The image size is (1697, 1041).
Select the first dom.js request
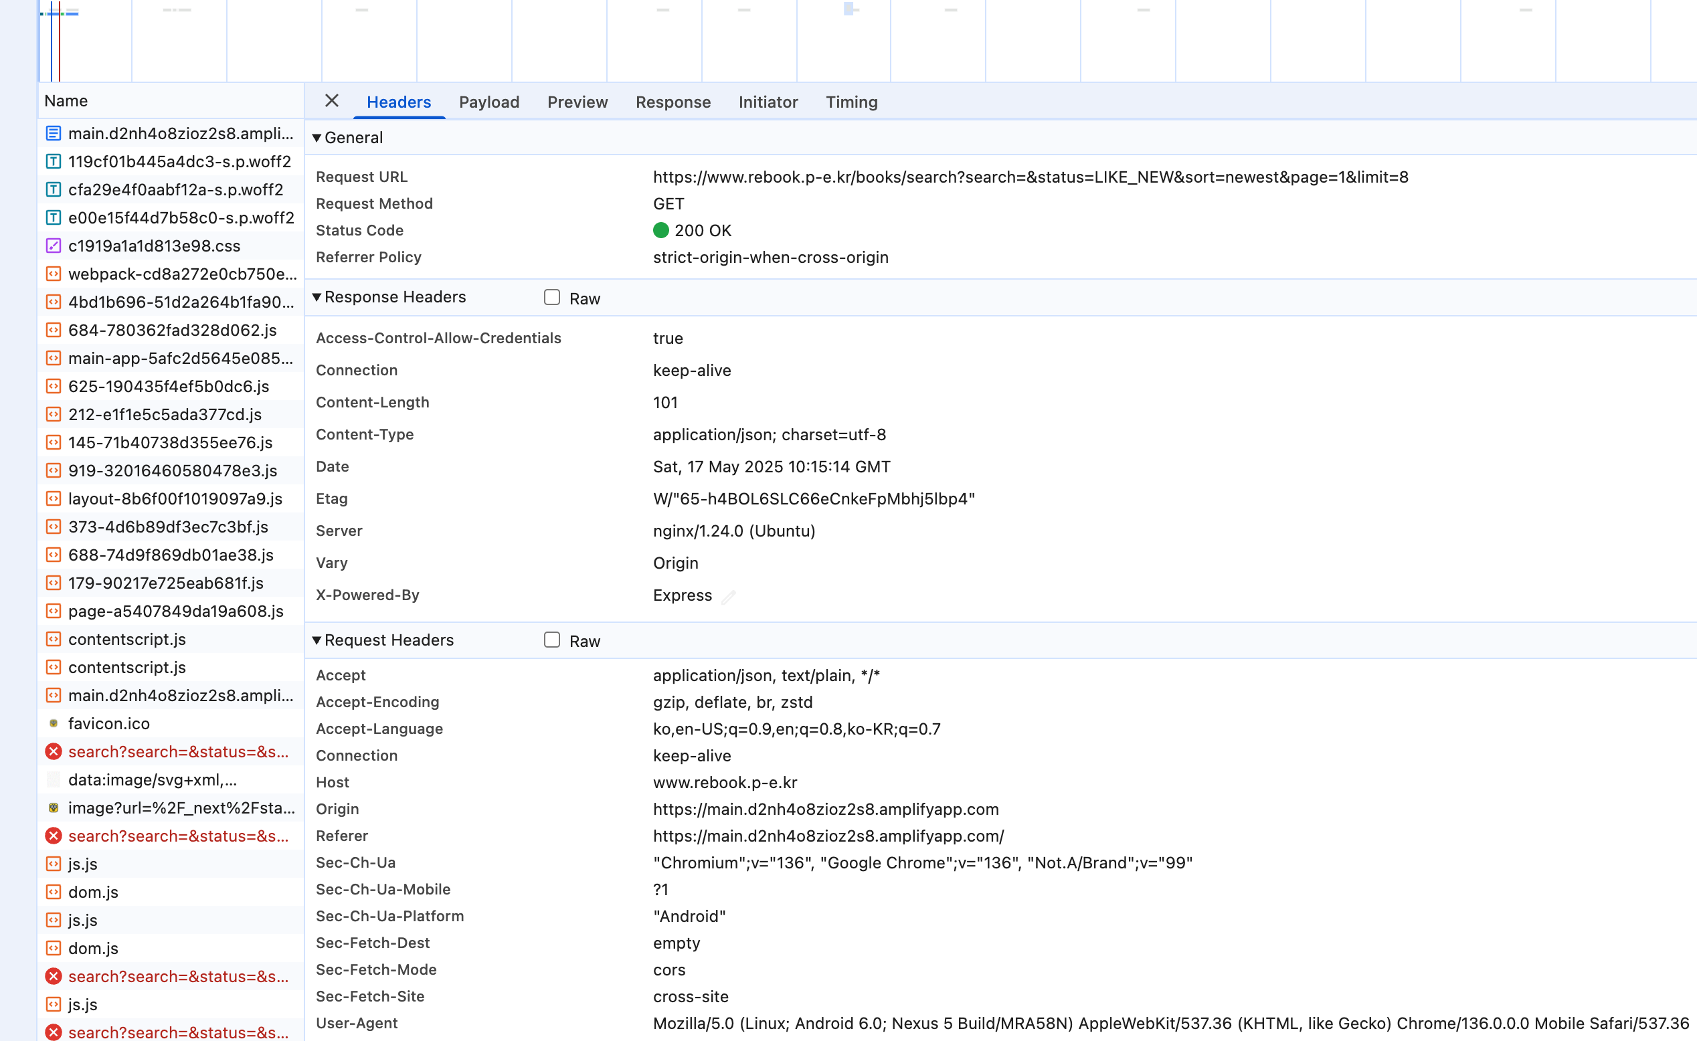(x=171, y=892)
